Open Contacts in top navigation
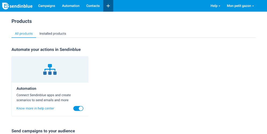 (x=93, y=6)
